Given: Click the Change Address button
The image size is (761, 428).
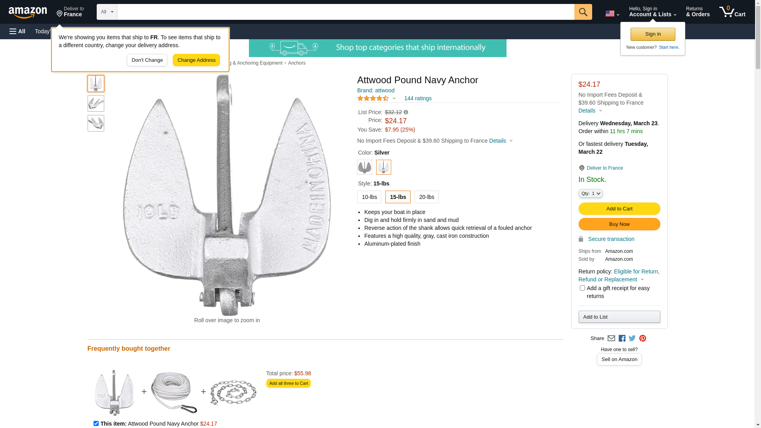Looking at the screenshot, I should pyautogui.click(x=196, y=60).
